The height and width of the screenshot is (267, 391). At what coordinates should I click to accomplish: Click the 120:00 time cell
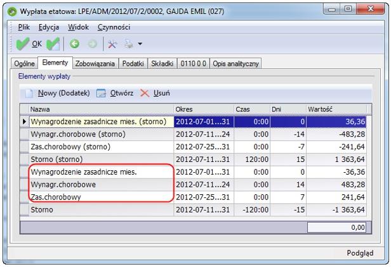pyautogui.click(x=252, y=159)
